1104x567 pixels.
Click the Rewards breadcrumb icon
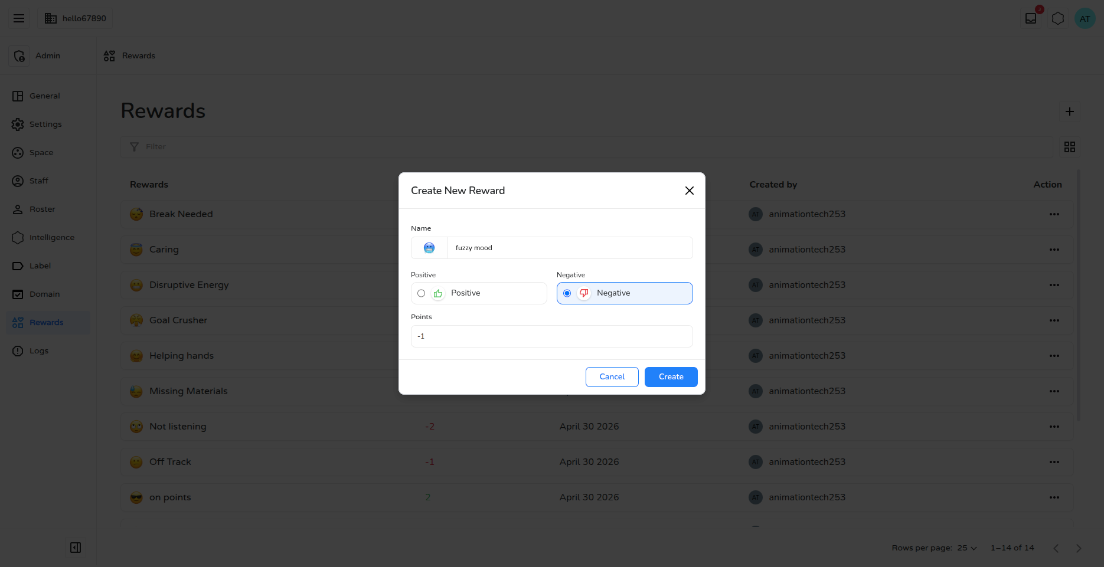[x=109, y=55]
